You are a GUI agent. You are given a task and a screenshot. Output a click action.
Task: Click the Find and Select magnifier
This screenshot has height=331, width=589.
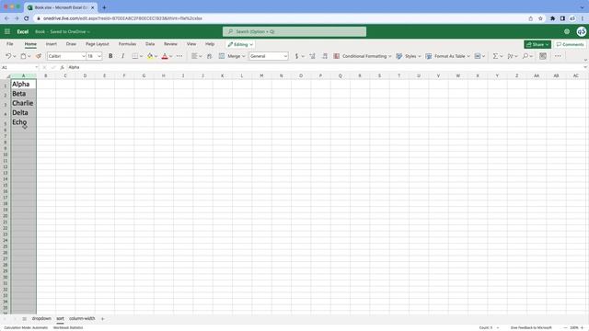coord(525,56)
